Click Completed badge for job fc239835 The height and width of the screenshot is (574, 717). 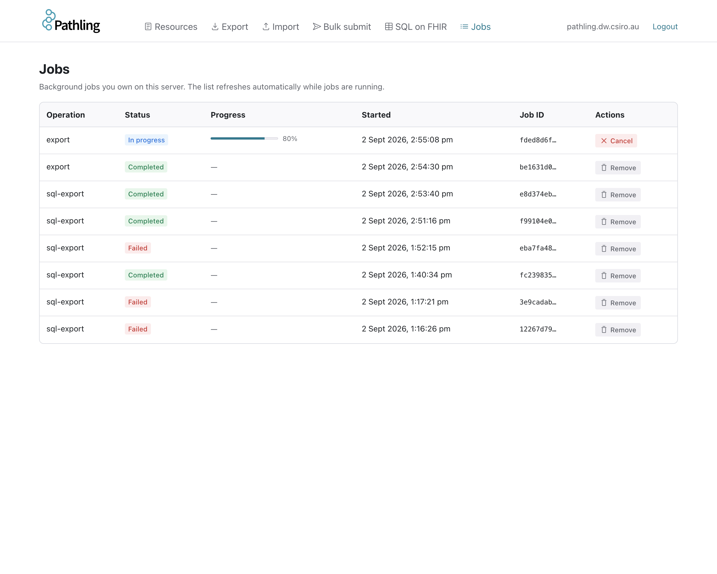[x=146, y=275]
